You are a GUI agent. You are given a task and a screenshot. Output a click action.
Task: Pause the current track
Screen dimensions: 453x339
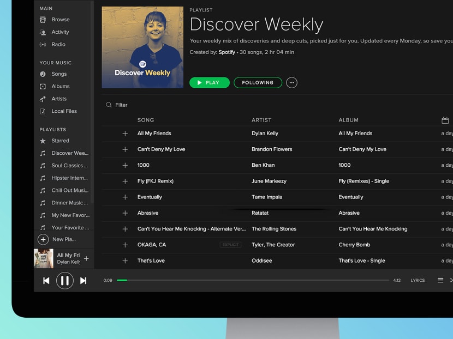click(65, 281)
